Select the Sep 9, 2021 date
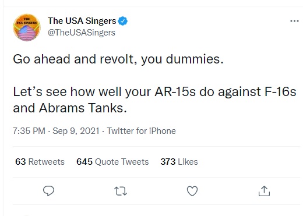 tap(76, 131)
